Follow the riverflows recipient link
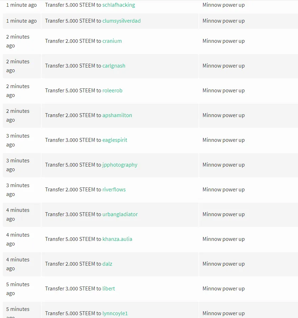Viewport: 298px width, 318px height. coord(114,190)
